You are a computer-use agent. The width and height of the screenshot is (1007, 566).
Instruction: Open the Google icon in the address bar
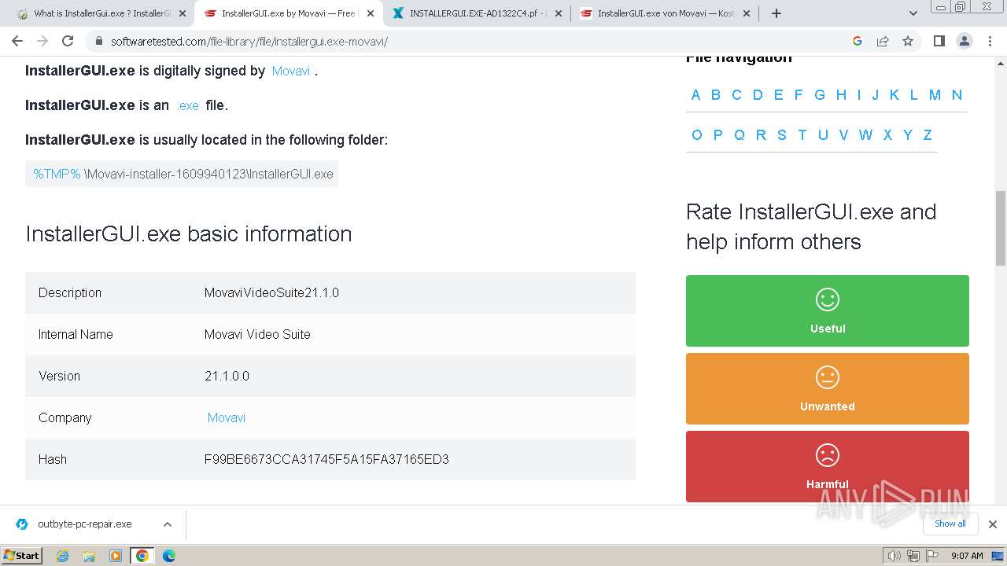pyautogui.click(x=858, y=41)
